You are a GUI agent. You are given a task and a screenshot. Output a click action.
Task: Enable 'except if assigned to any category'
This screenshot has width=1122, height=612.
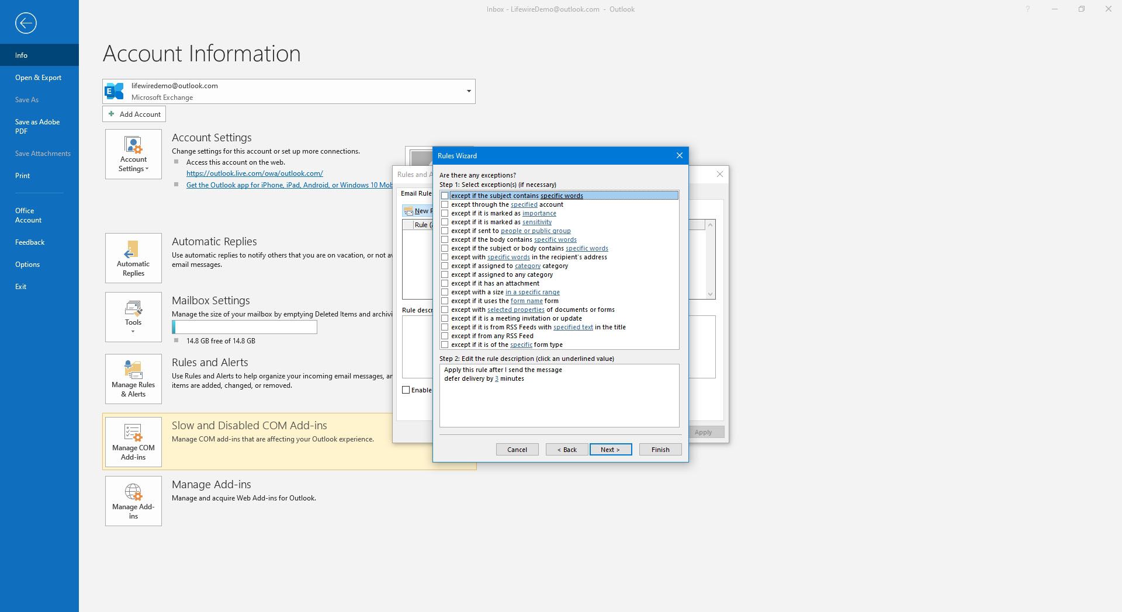coord(445,275)
